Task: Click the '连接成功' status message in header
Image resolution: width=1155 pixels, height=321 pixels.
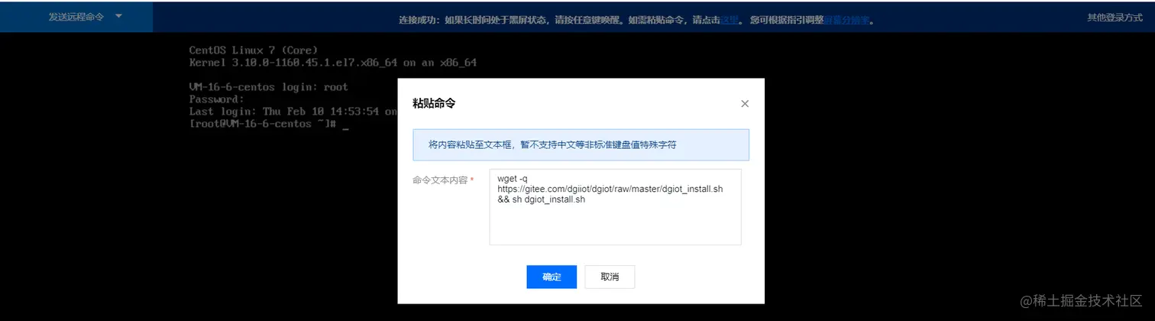Action: (x=636, y=21)
